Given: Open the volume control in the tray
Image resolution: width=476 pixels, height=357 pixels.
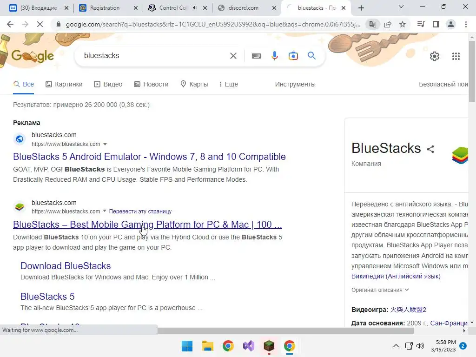Looking at the screenshot, I should (420, 346).
